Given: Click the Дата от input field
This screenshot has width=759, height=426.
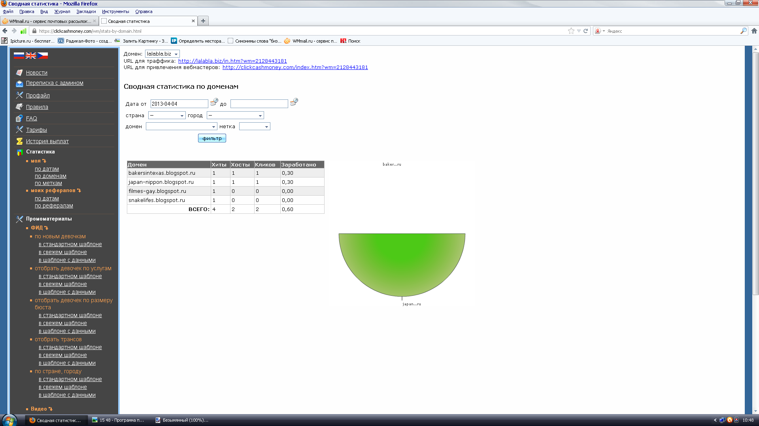Looking at the screenshot, I should tap(179, 104).
